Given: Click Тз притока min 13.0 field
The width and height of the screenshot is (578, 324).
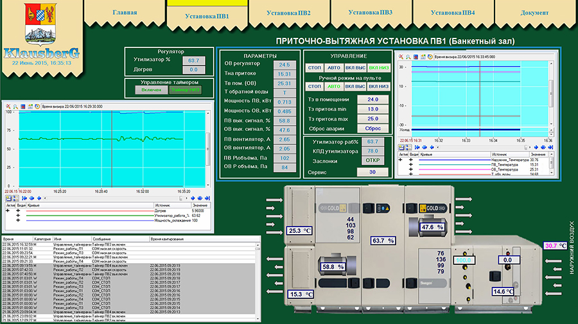Looking at the screenshot, I should tap(372, 109).
